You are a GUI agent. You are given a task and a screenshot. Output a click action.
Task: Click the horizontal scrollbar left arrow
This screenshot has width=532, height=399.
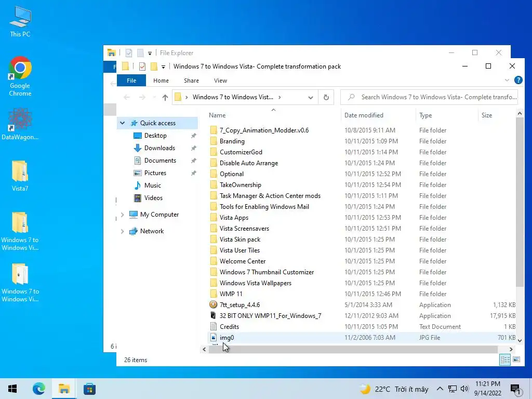click(x=204, y=349)
